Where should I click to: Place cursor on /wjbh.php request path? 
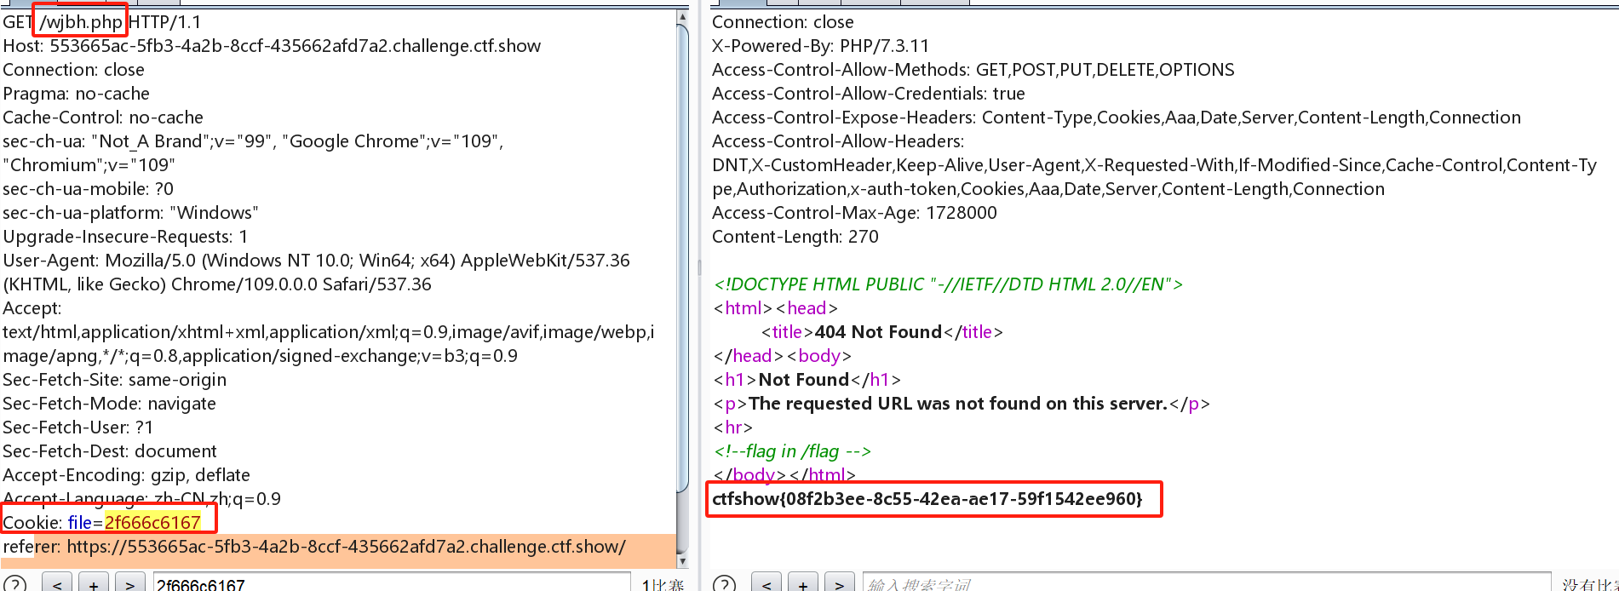click(82, 22)
